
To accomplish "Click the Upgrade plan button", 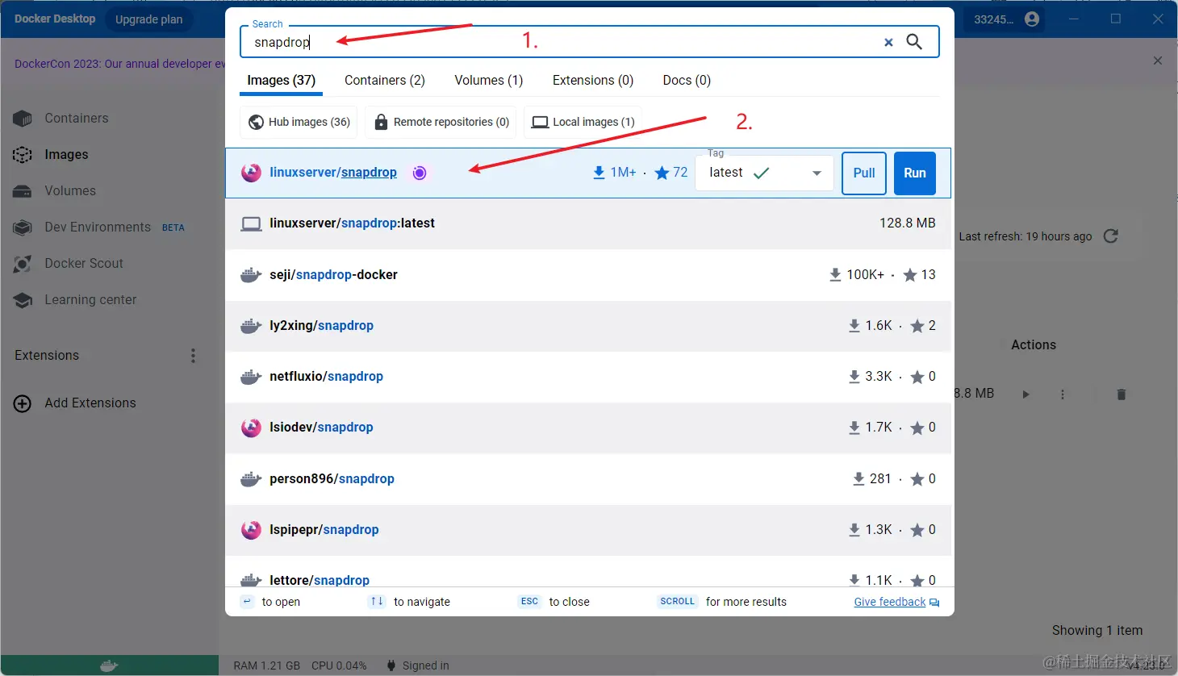I will 149,19.
